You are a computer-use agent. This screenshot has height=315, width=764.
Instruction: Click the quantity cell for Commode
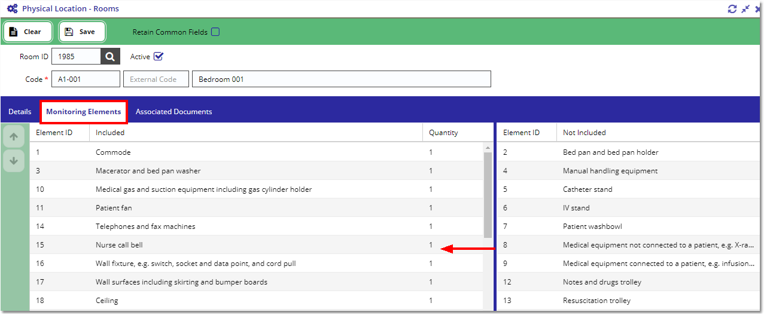453,152
